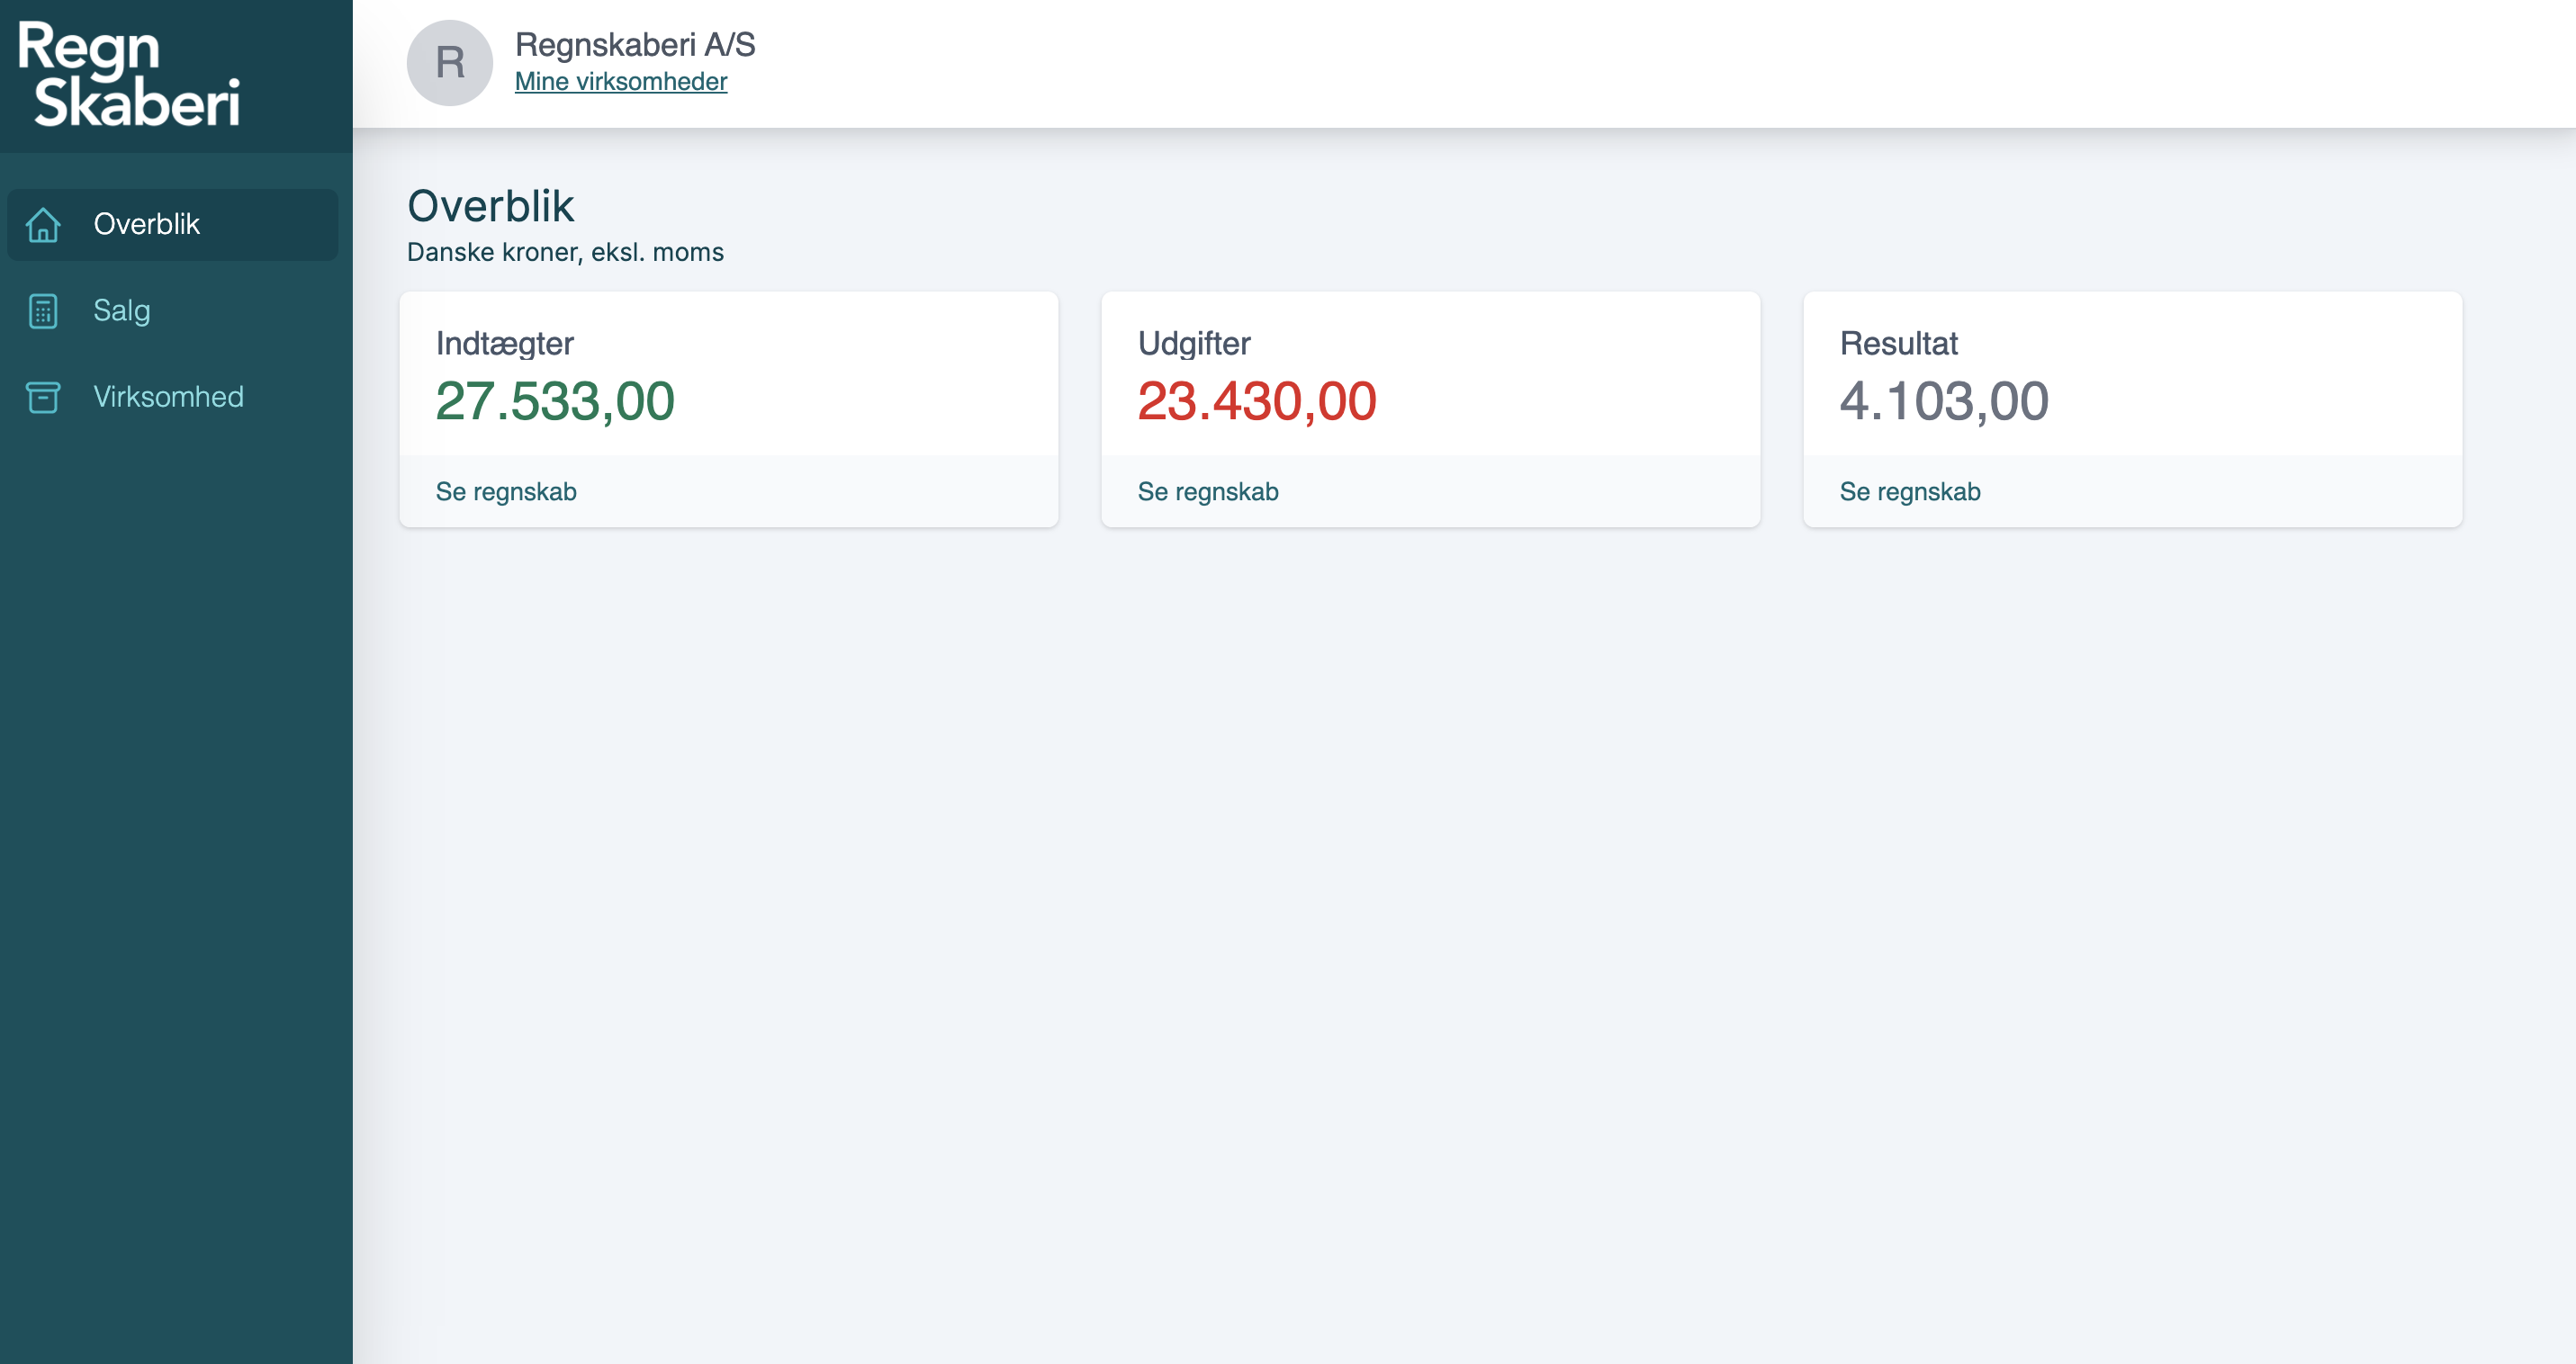Click the Indtægter card title
This screenshot has width=2576, height=1364.
click(504, 344)
